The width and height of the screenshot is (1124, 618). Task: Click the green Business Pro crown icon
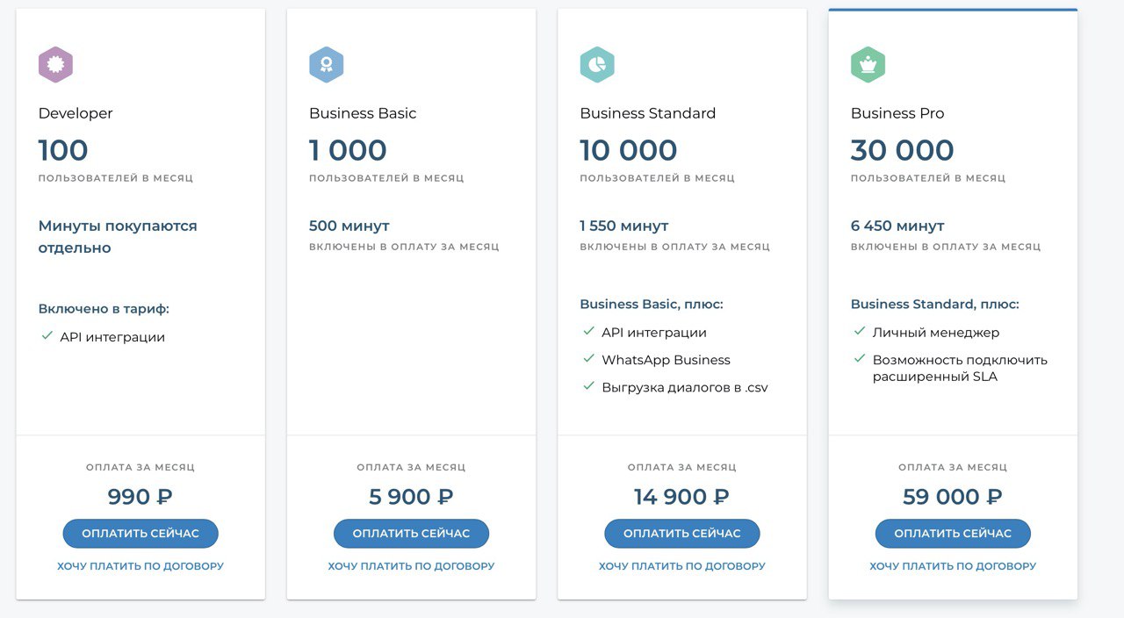(x=868, y=65)
